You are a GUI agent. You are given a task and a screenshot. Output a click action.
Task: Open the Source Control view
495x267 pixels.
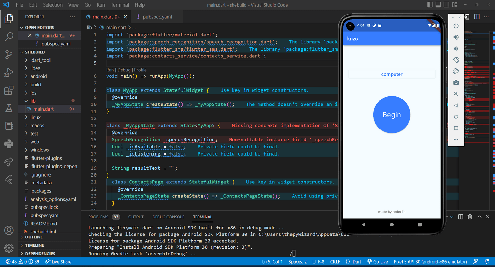9,54
